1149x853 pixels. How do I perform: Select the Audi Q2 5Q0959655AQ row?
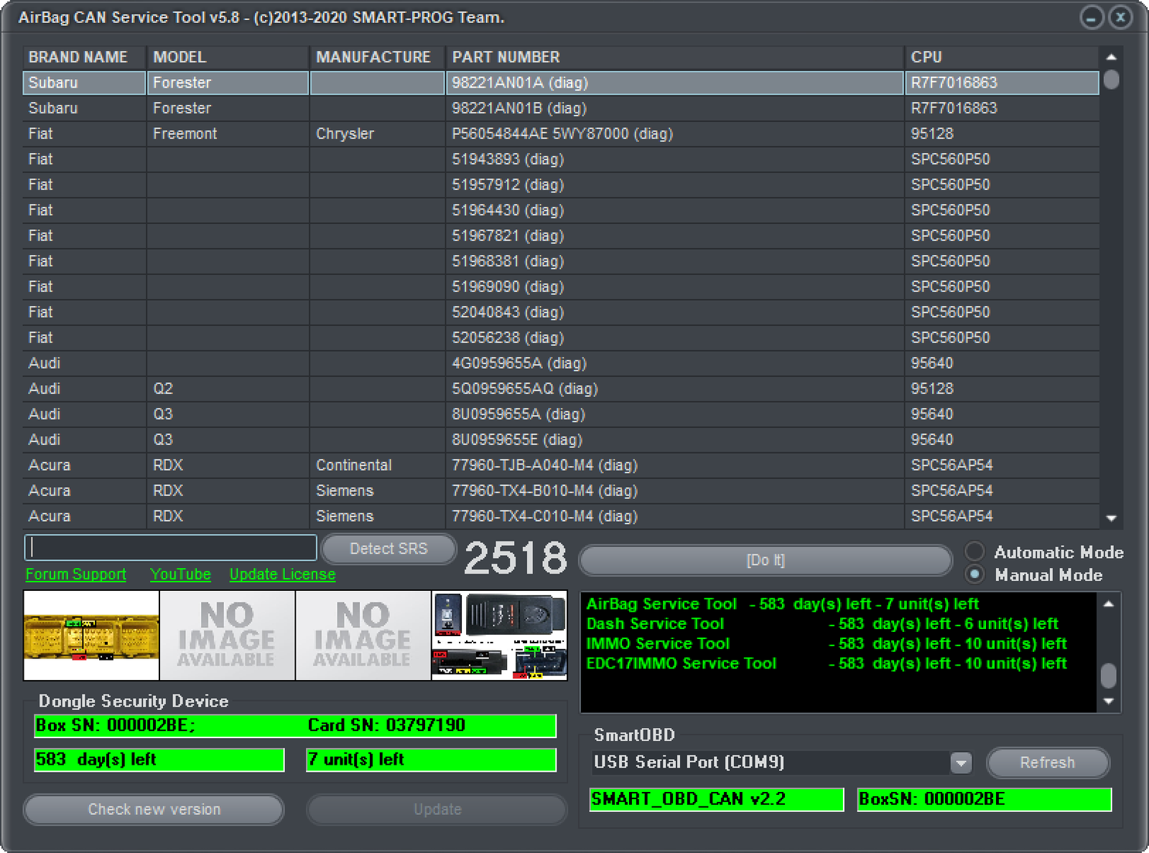tap(524, 389)
